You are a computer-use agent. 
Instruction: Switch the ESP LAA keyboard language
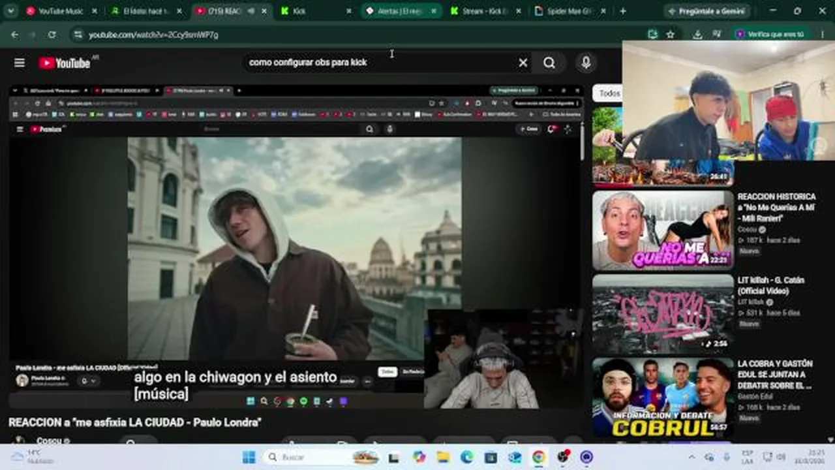pos(748,456)
